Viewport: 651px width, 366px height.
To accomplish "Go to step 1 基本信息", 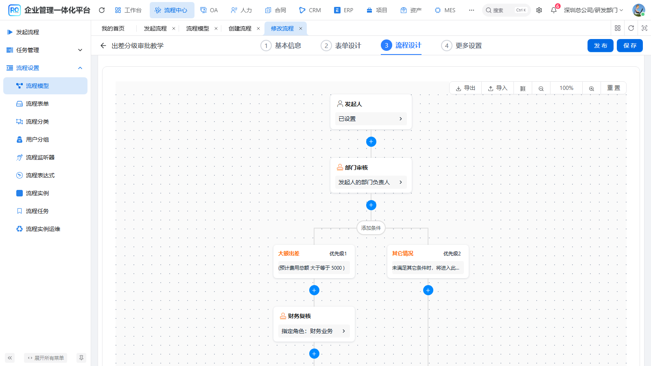I will click(281, 46).
